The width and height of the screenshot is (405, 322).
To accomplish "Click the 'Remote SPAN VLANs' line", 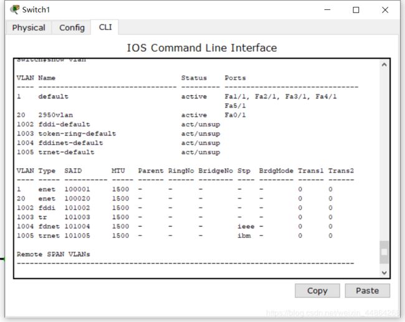I will (x=53, y=254).
